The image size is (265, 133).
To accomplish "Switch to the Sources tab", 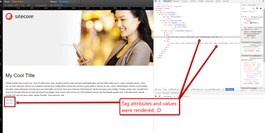I will click(184, 1).
